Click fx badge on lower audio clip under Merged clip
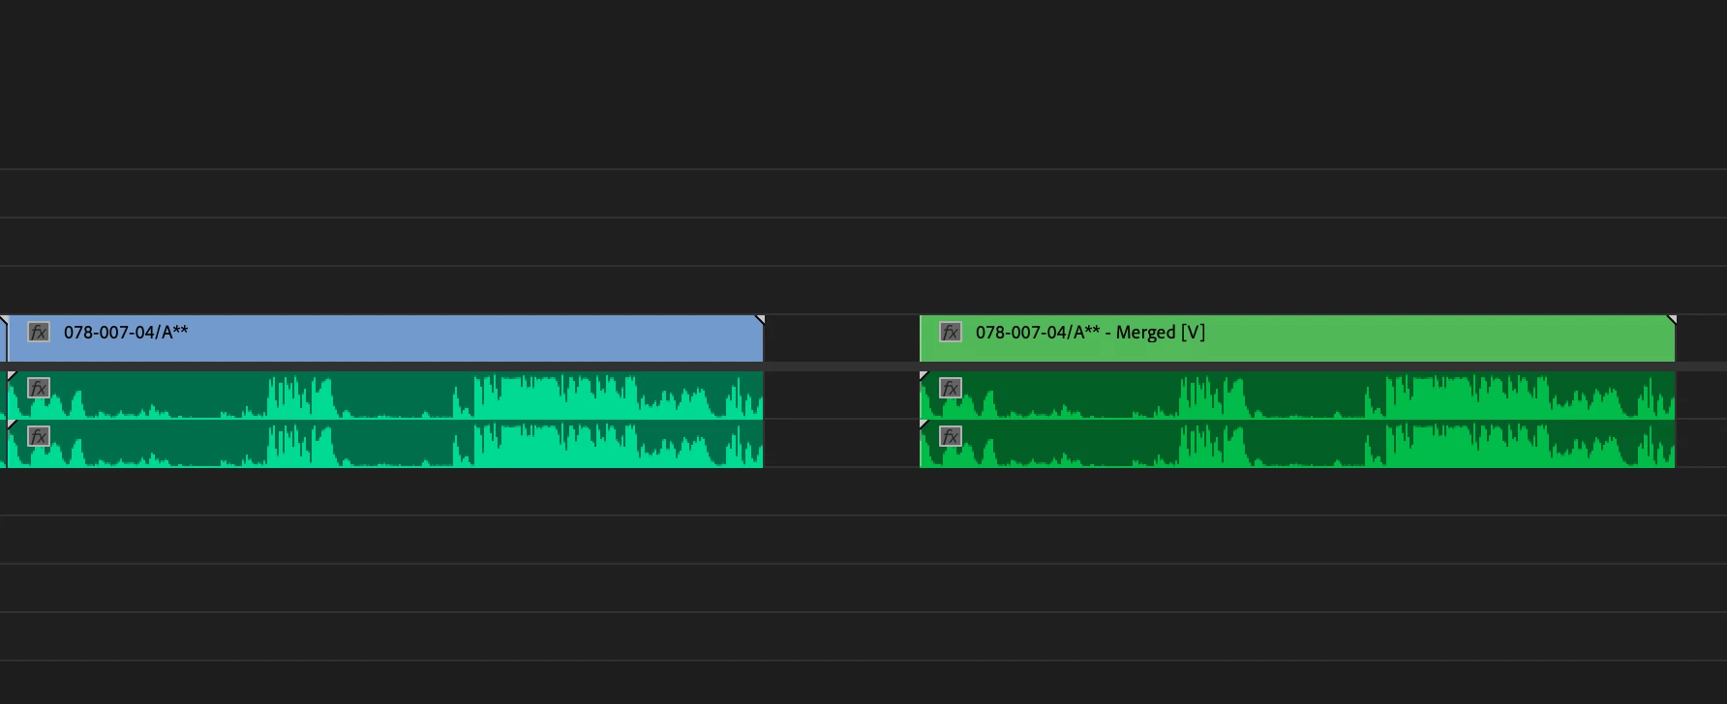Image resolution: width=1727 pixels, height=704 pixels. (x=951, y=436)
